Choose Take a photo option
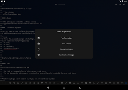 coord(64,44)
